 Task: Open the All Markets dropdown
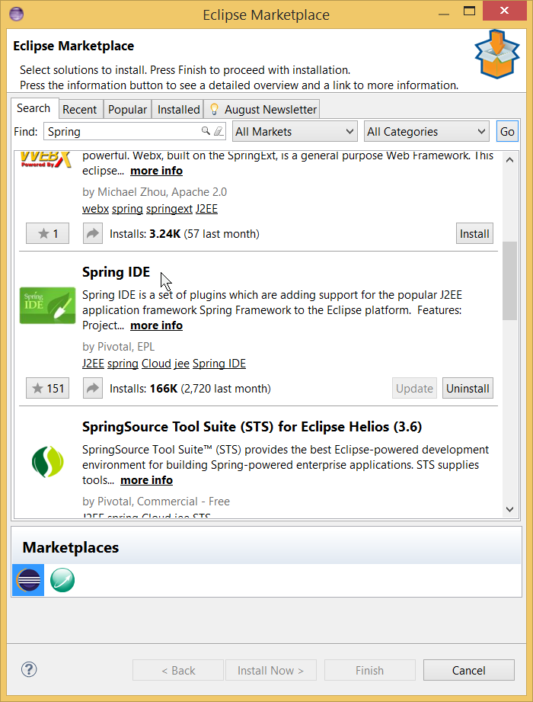point(295,132)
